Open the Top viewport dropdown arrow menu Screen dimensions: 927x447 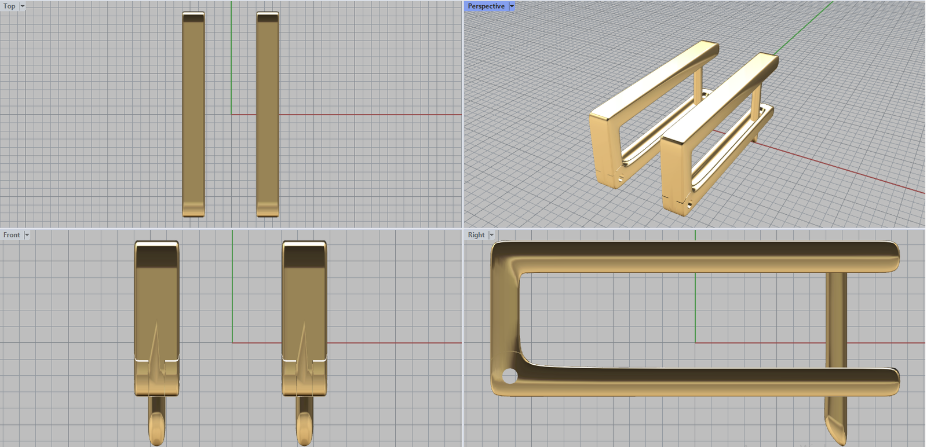point(23,6)
